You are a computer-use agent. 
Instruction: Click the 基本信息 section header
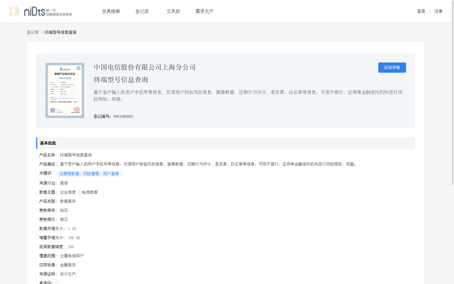click(x=226, y=143)
